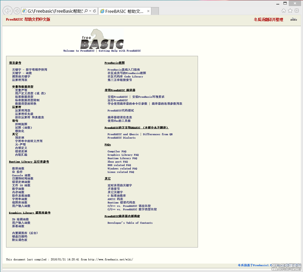Open a new blank tab
The height and width of the screenshot is (272, 303).
point(155,11)
